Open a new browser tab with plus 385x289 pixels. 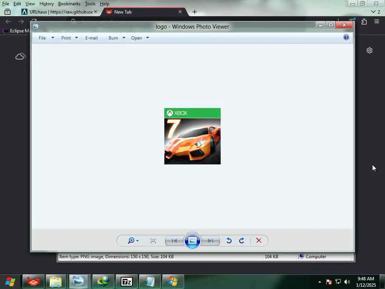pyautogui.click(x=194, y=12)
